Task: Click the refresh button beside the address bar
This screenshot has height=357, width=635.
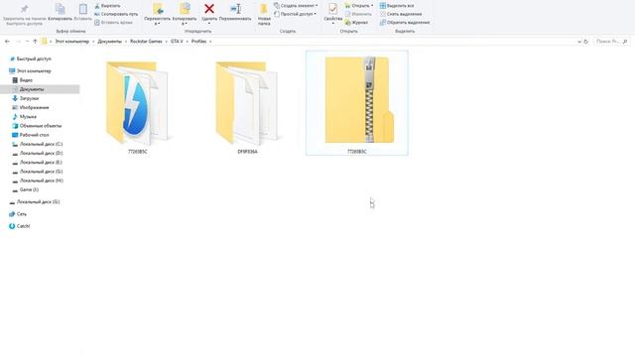Action: 585,42
